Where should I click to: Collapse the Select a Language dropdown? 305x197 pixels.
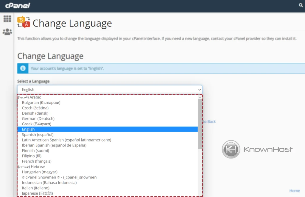110,90
